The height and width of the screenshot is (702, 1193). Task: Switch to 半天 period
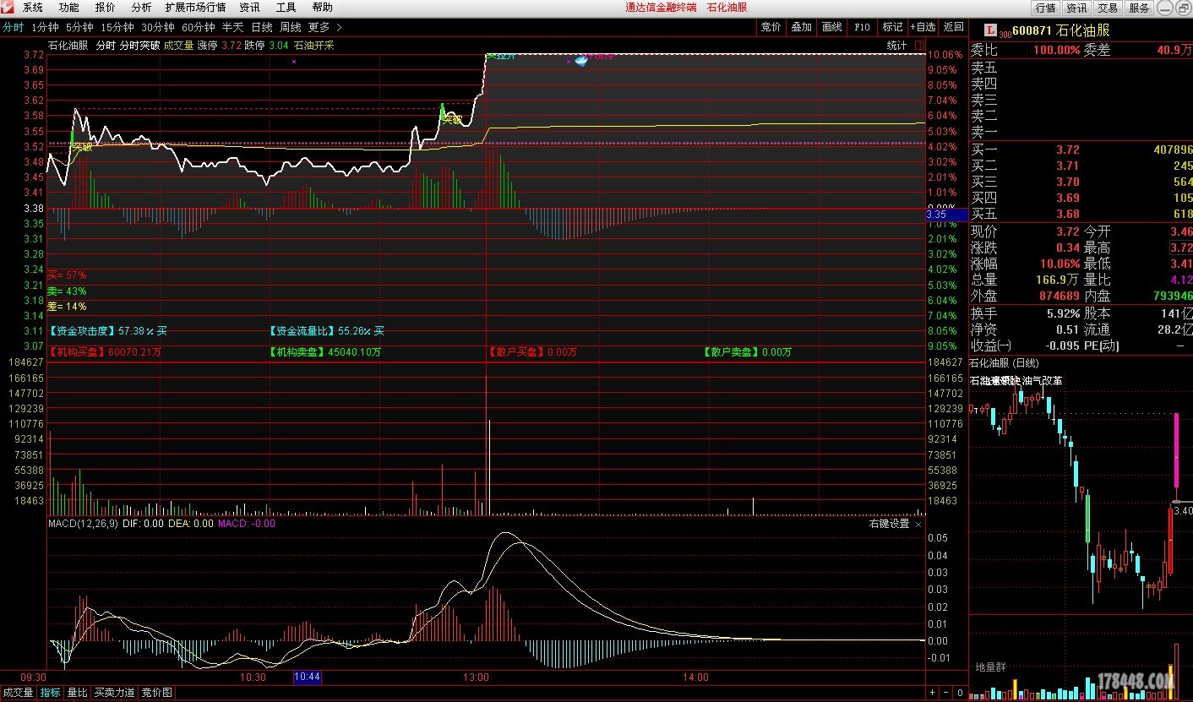click(x=232, y=27)
